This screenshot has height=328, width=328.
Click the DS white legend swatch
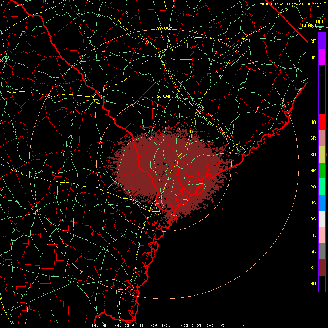(x=322, y=219)
